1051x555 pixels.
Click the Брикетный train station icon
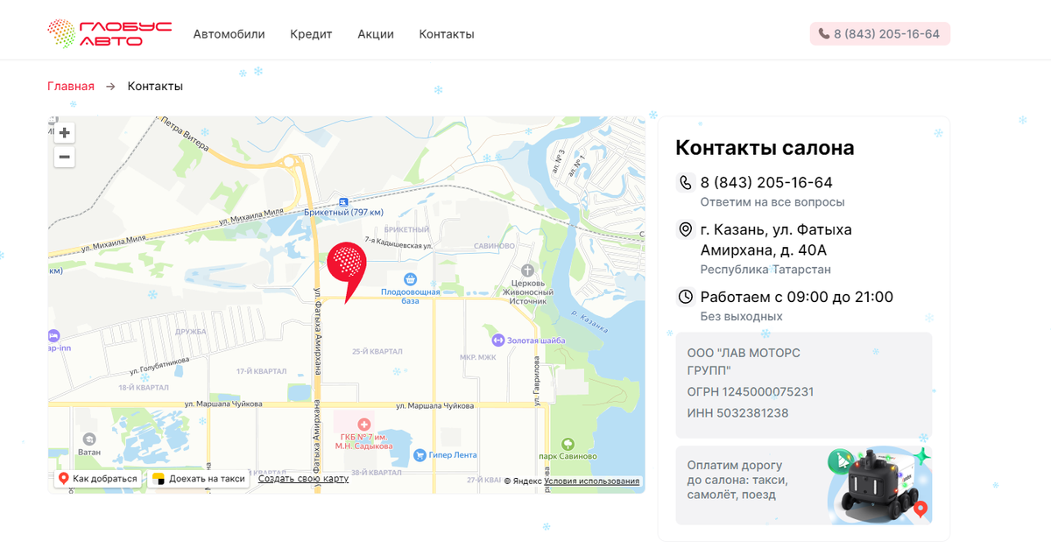(x=344, y=200)
